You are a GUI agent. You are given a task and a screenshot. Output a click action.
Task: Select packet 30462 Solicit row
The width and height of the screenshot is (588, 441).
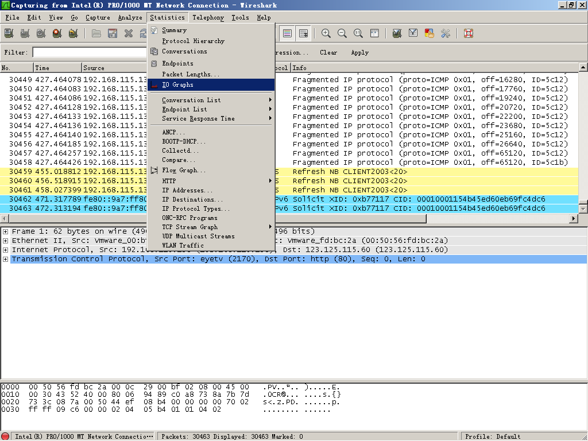tap(289, 199)
